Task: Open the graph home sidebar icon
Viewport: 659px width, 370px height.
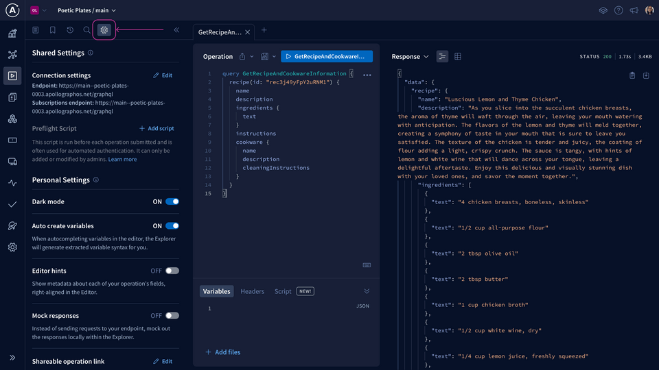Action: click(x=12, y=33)
